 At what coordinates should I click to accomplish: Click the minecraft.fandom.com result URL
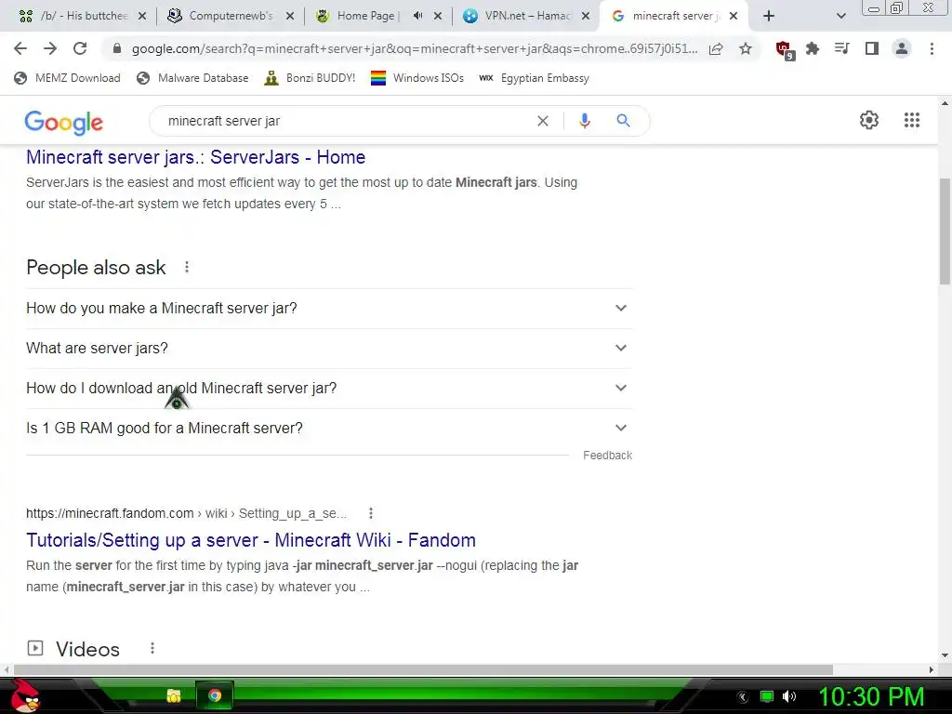(x=186, y=513)
